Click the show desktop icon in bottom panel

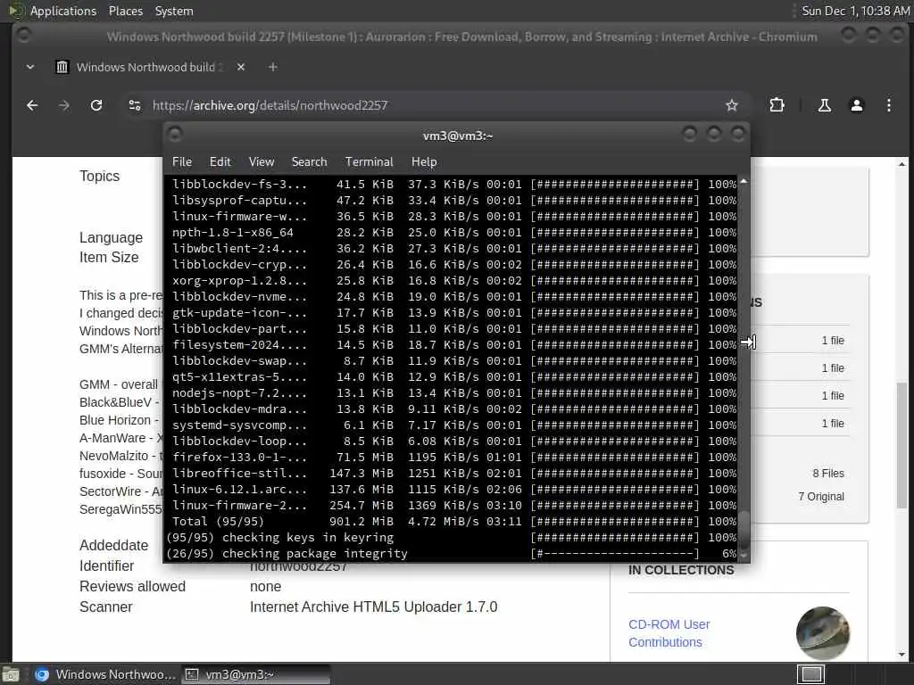pos(11,674)
